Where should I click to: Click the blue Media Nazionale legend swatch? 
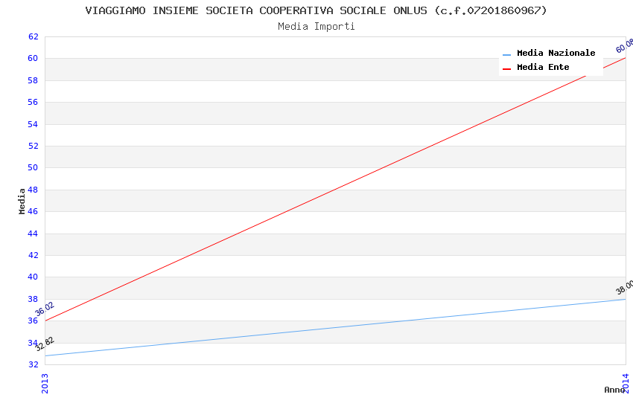tap(506, 54)
